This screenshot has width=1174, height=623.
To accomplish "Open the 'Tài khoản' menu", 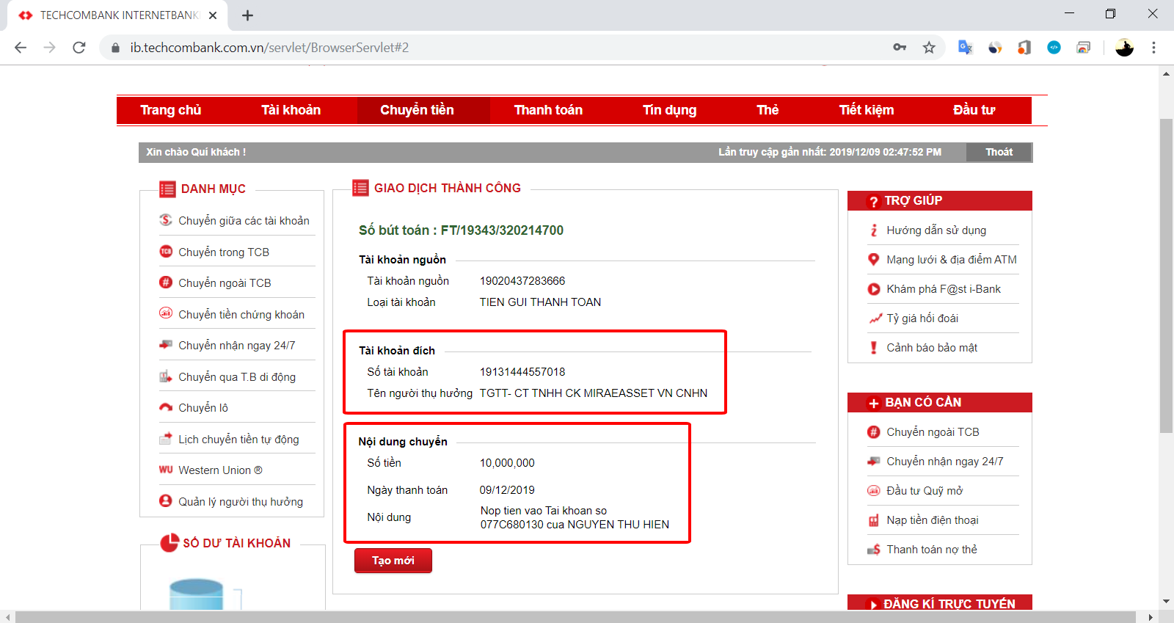I will pyautogui.click(x=291, y=110).
